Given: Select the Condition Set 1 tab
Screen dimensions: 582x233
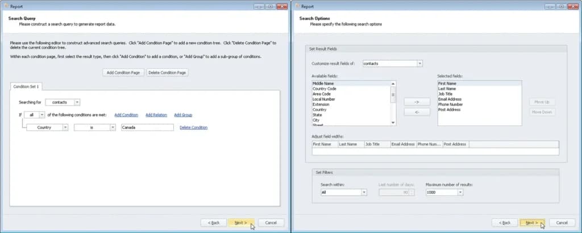Looking at the screenshot, I should (x=26, y=86).
